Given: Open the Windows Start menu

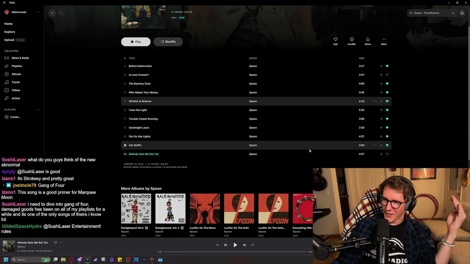Looking at the screenshot, I should (6, 260).
